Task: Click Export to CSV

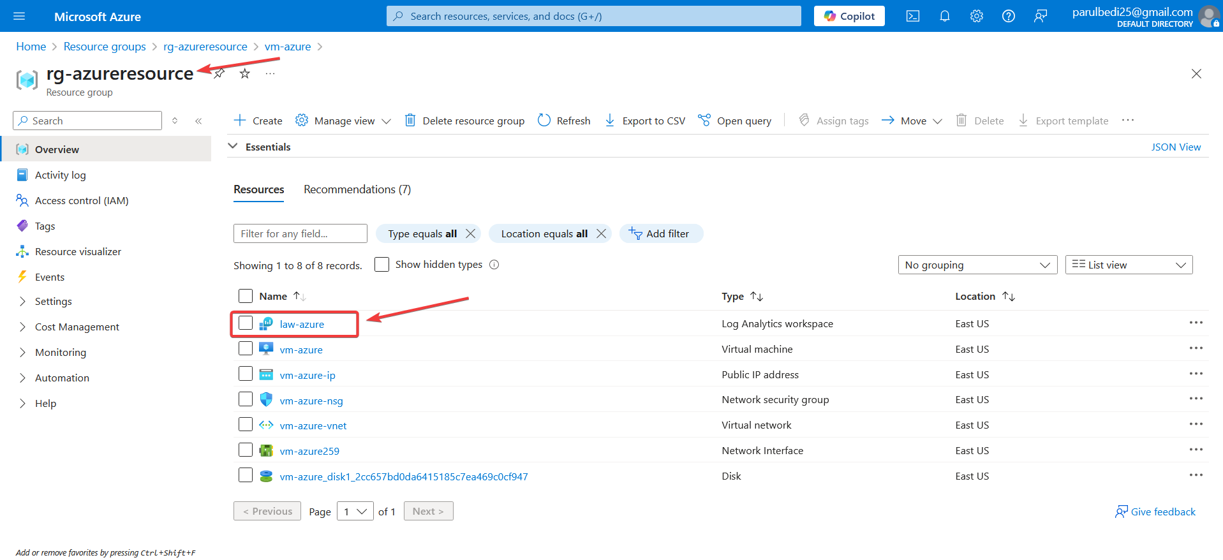Action: click(645, 121)
